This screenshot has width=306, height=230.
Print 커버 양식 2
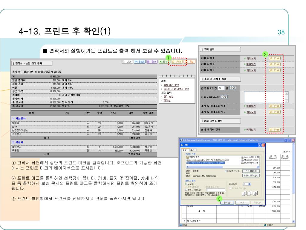(275, 64)
